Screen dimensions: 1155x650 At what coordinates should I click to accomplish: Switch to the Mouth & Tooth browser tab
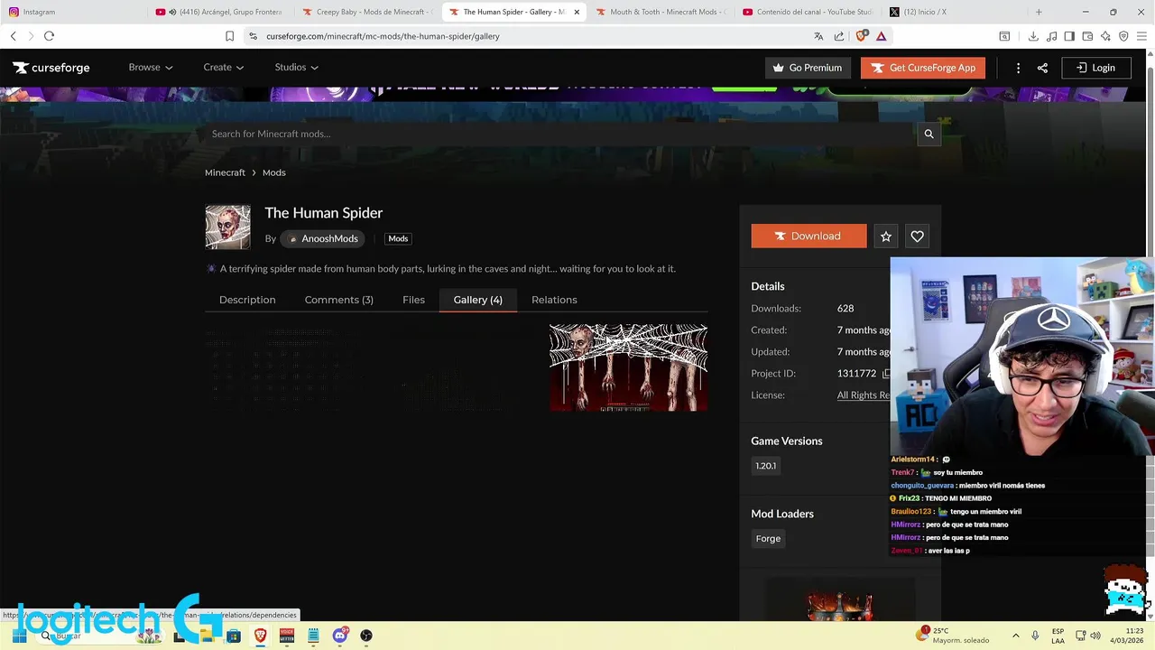click(661, 12)
